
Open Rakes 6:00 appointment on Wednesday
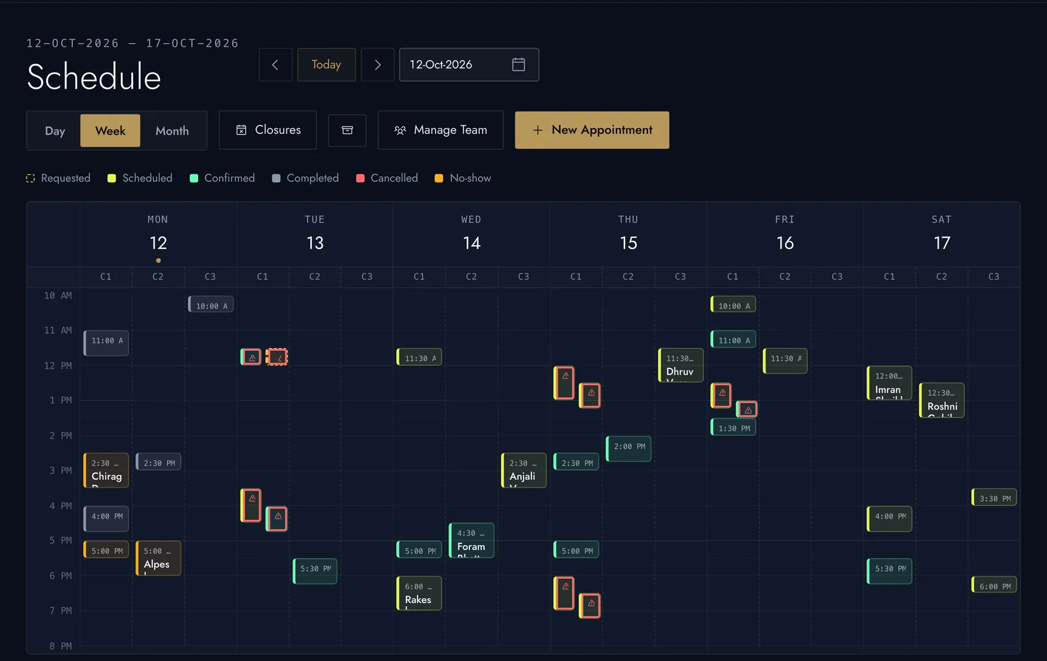(x=419, y=593)
